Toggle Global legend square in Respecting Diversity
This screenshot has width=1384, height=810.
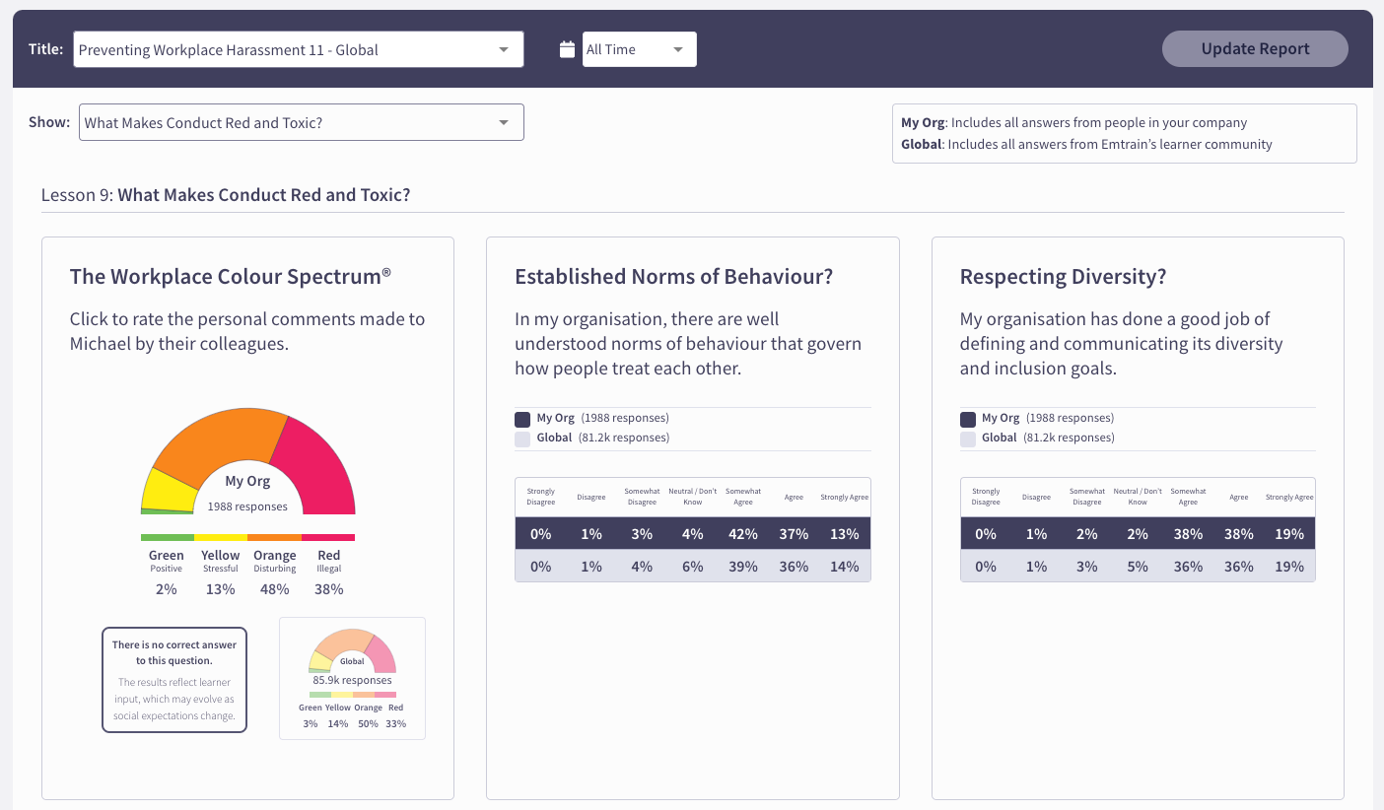click(x=968, y=439)
